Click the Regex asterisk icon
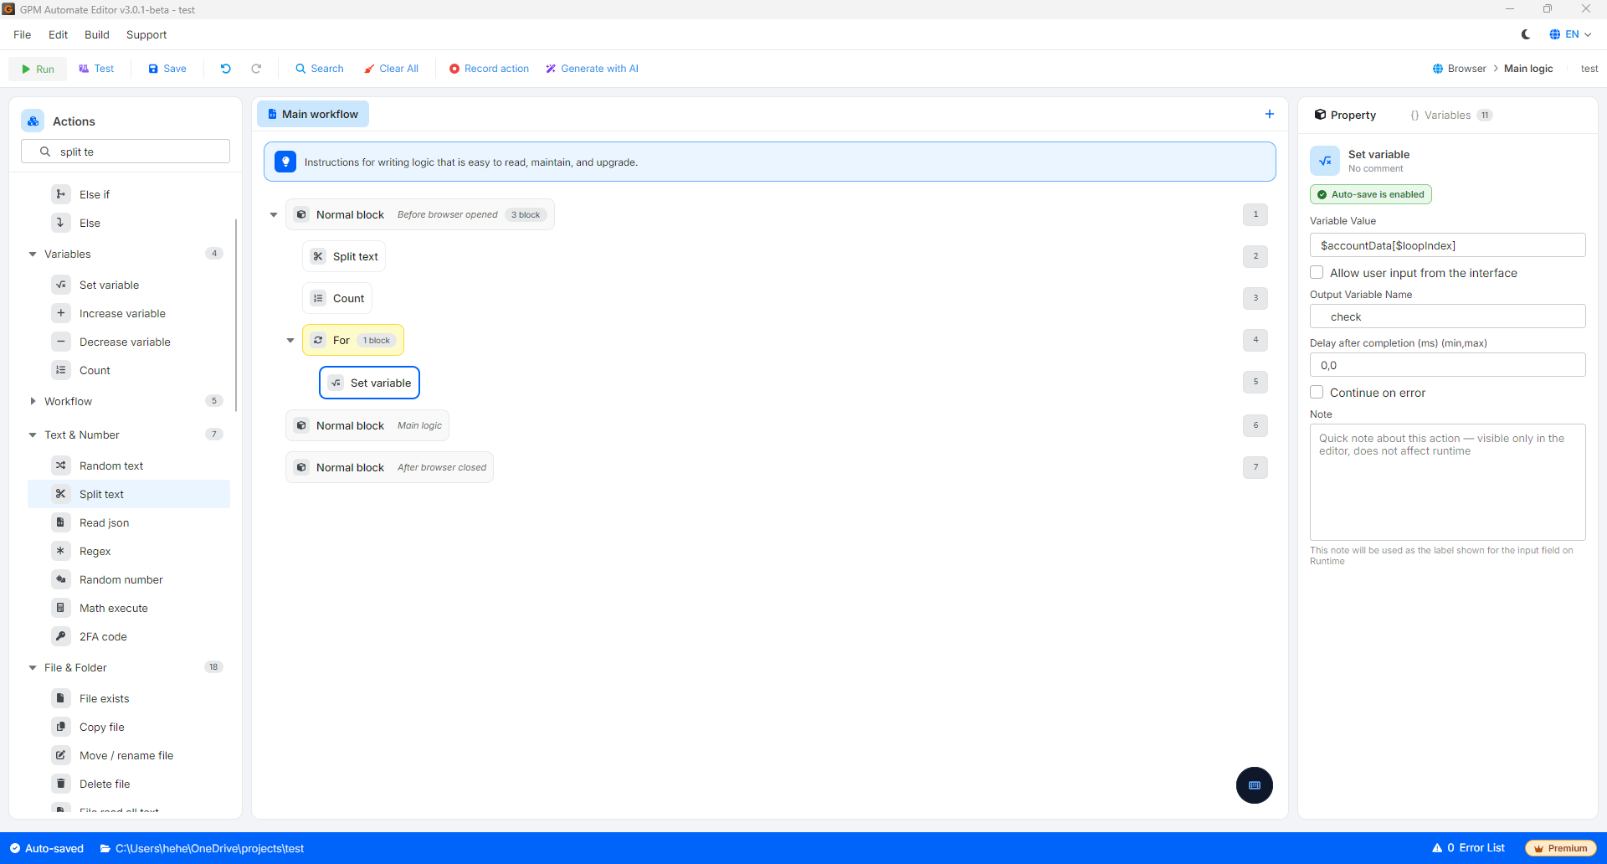1607x864 pixels. tap(61, 551)
